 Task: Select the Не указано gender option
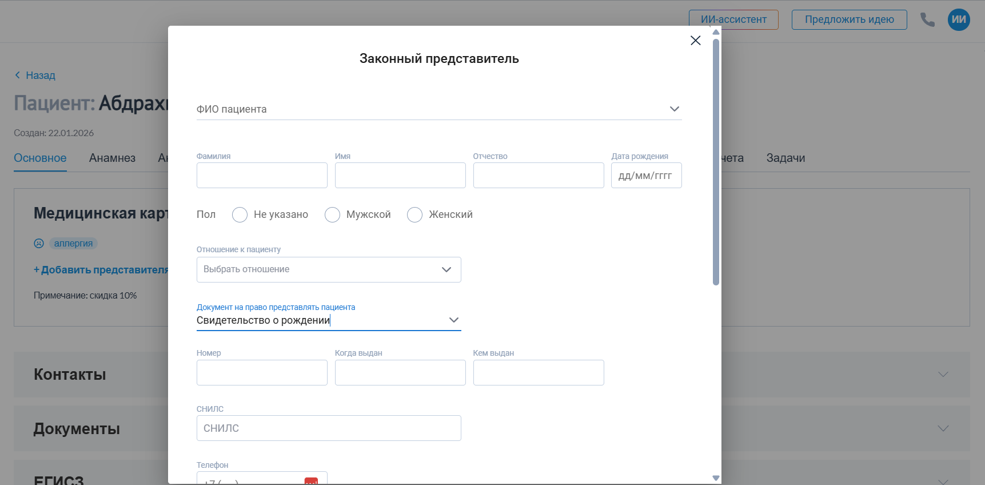(240, 214)
